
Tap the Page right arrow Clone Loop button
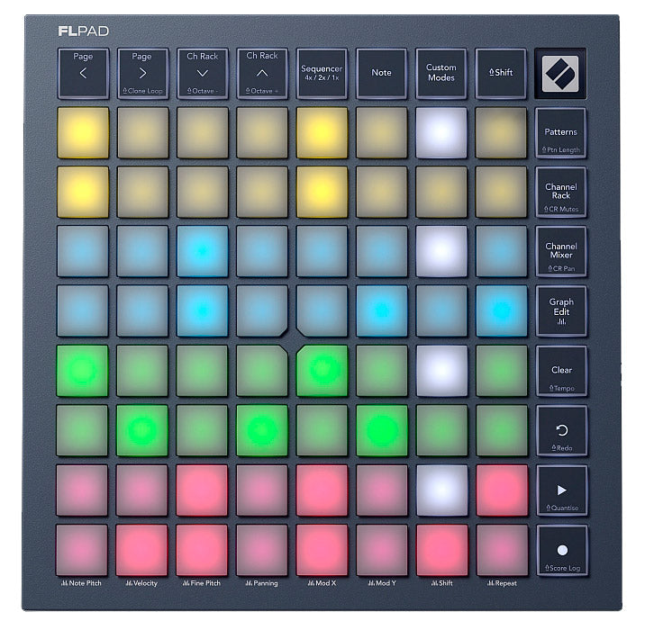[142, 74]
